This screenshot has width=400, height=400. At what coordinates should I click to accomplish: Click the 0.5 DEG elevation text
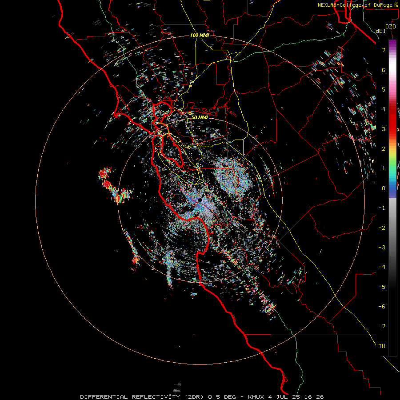coord(222,397)
